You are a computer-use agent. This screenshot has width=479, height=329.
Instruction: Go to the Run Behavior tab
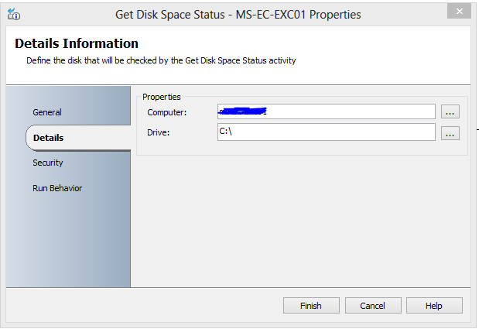(57, 188)
